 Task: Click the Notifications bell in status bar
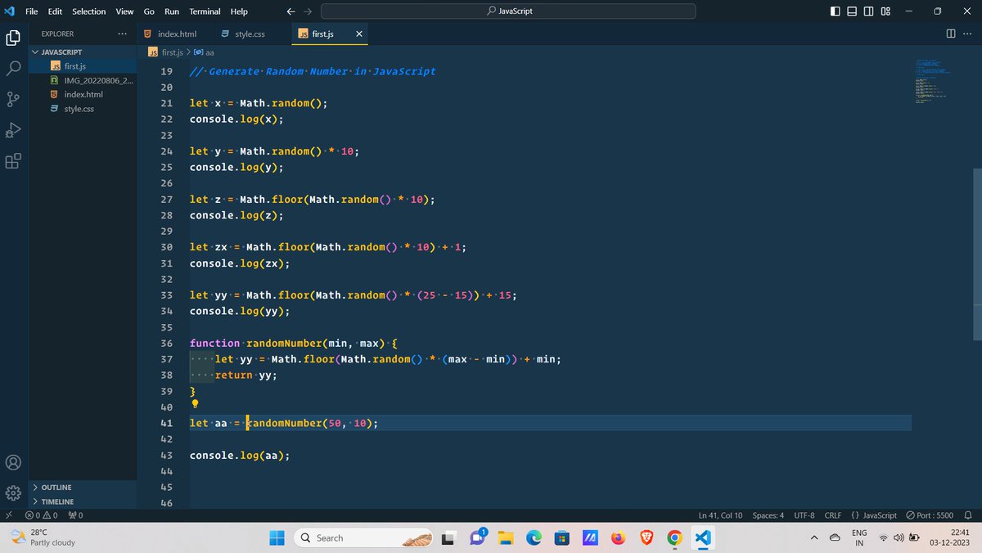(968, 515)
